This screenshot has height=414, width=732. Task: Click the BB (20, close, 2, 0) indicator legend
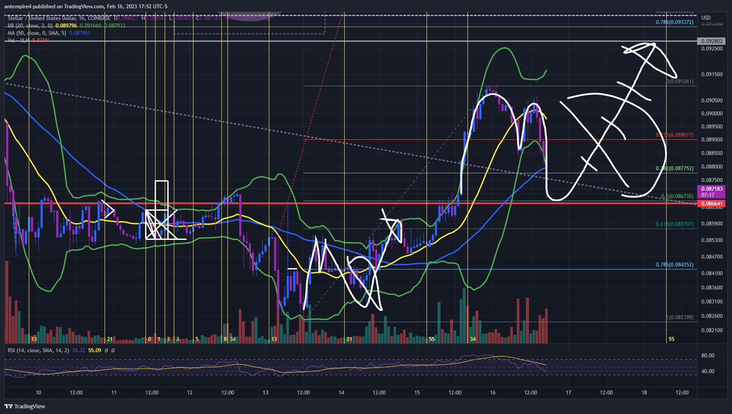(30, 26)
